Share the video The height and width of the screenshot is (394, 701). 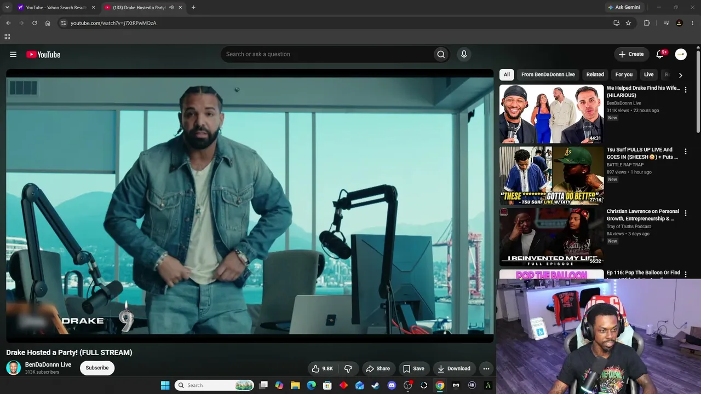point(378,368)
